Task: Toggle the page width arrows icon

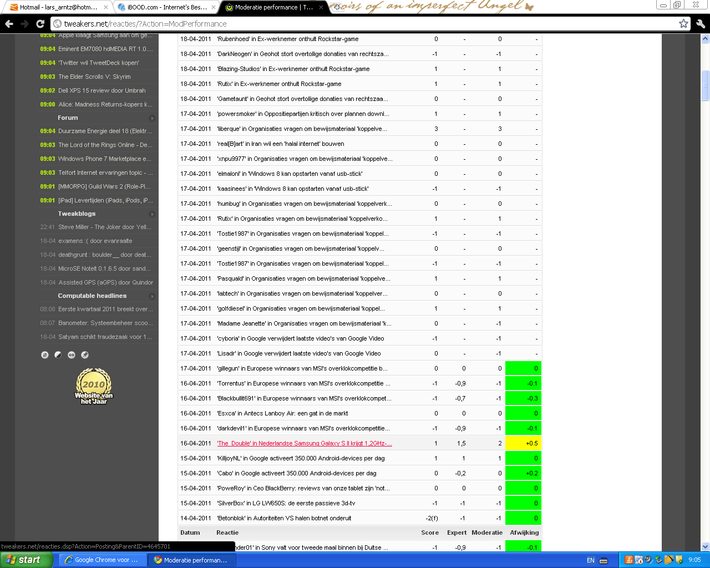Action: [x=72, y=355]
